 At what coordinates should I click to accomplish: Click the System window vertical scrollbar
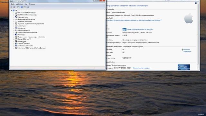(198, 34)
